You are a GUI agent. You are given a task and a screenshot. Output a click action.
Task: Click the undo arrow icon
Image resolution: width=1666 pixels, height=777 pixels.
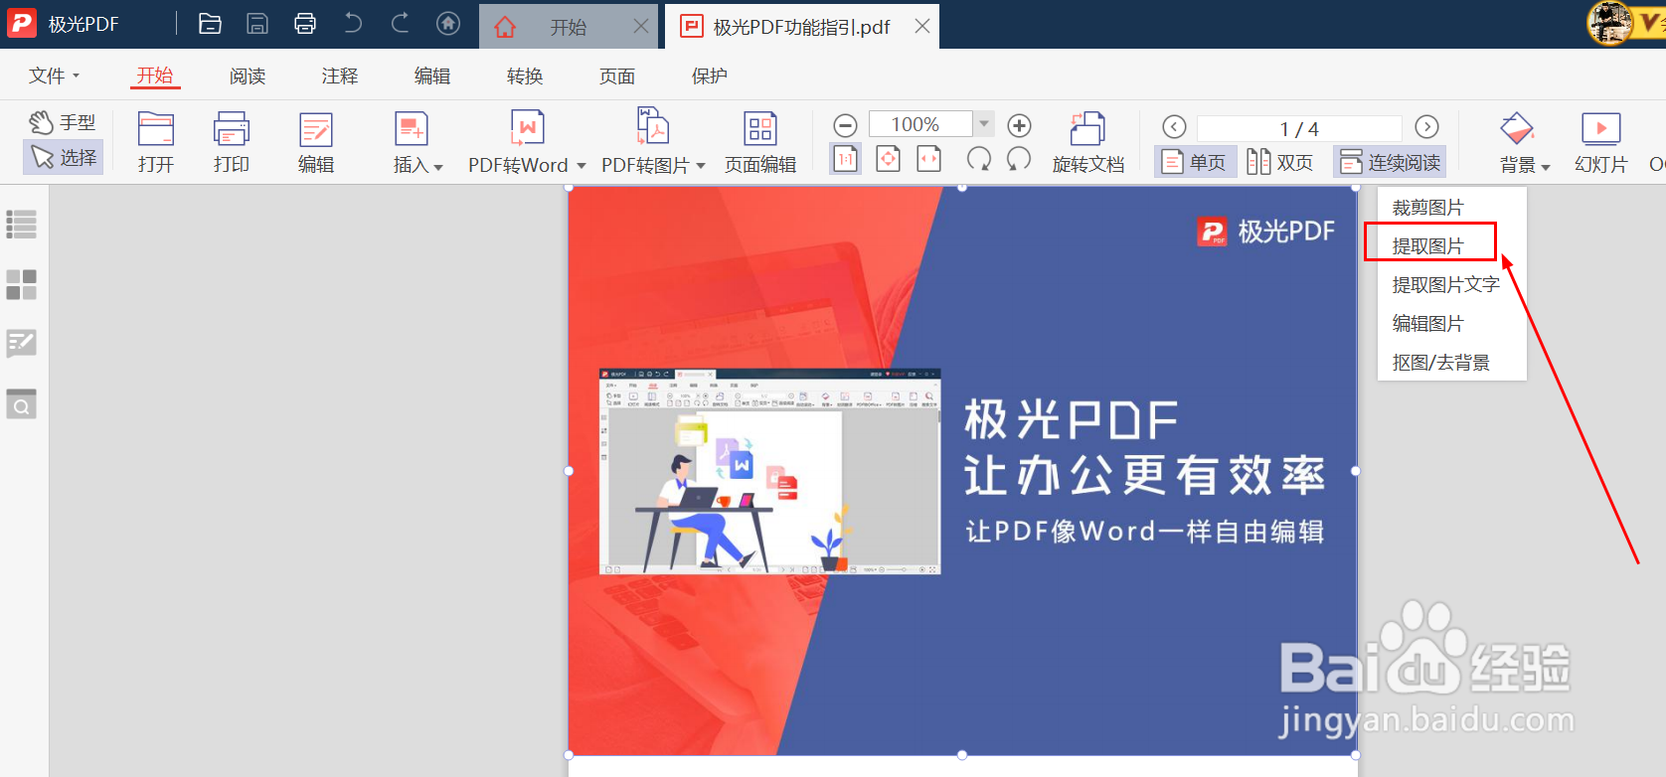click(353, 23)
